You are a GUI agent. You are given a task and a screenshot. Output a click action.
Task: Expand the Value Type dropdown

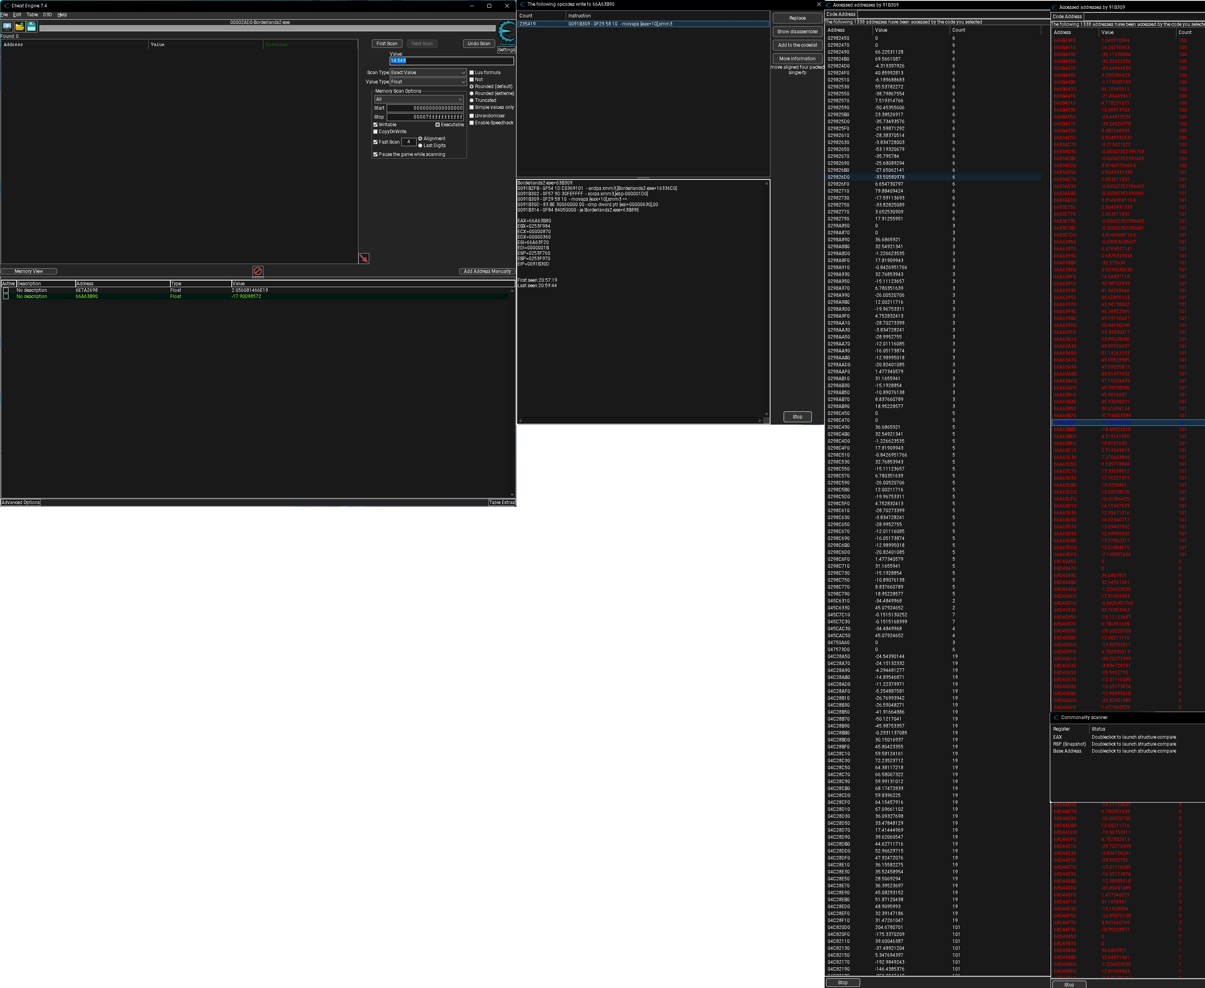[x=428, y=82]
